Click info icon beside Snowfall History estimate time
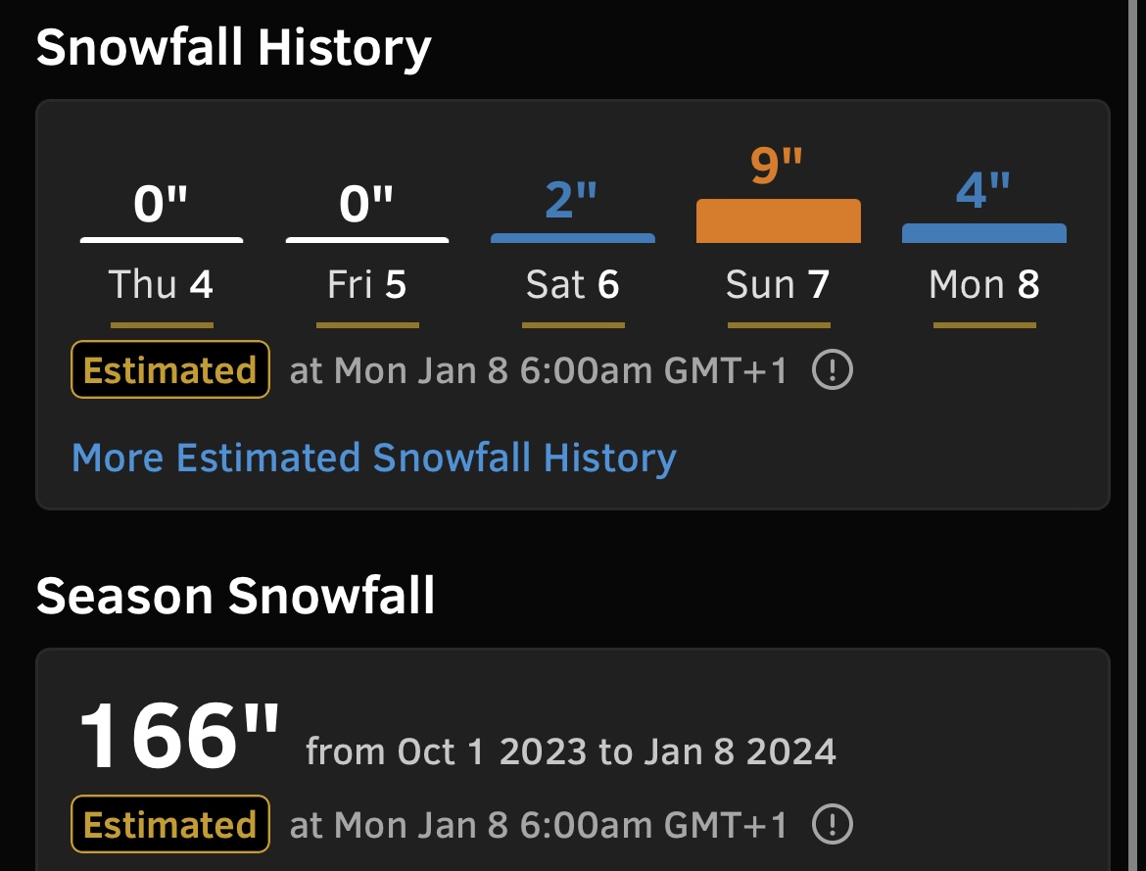Image resolution: width=1146 pixels, height=871 pixels. 832,369
